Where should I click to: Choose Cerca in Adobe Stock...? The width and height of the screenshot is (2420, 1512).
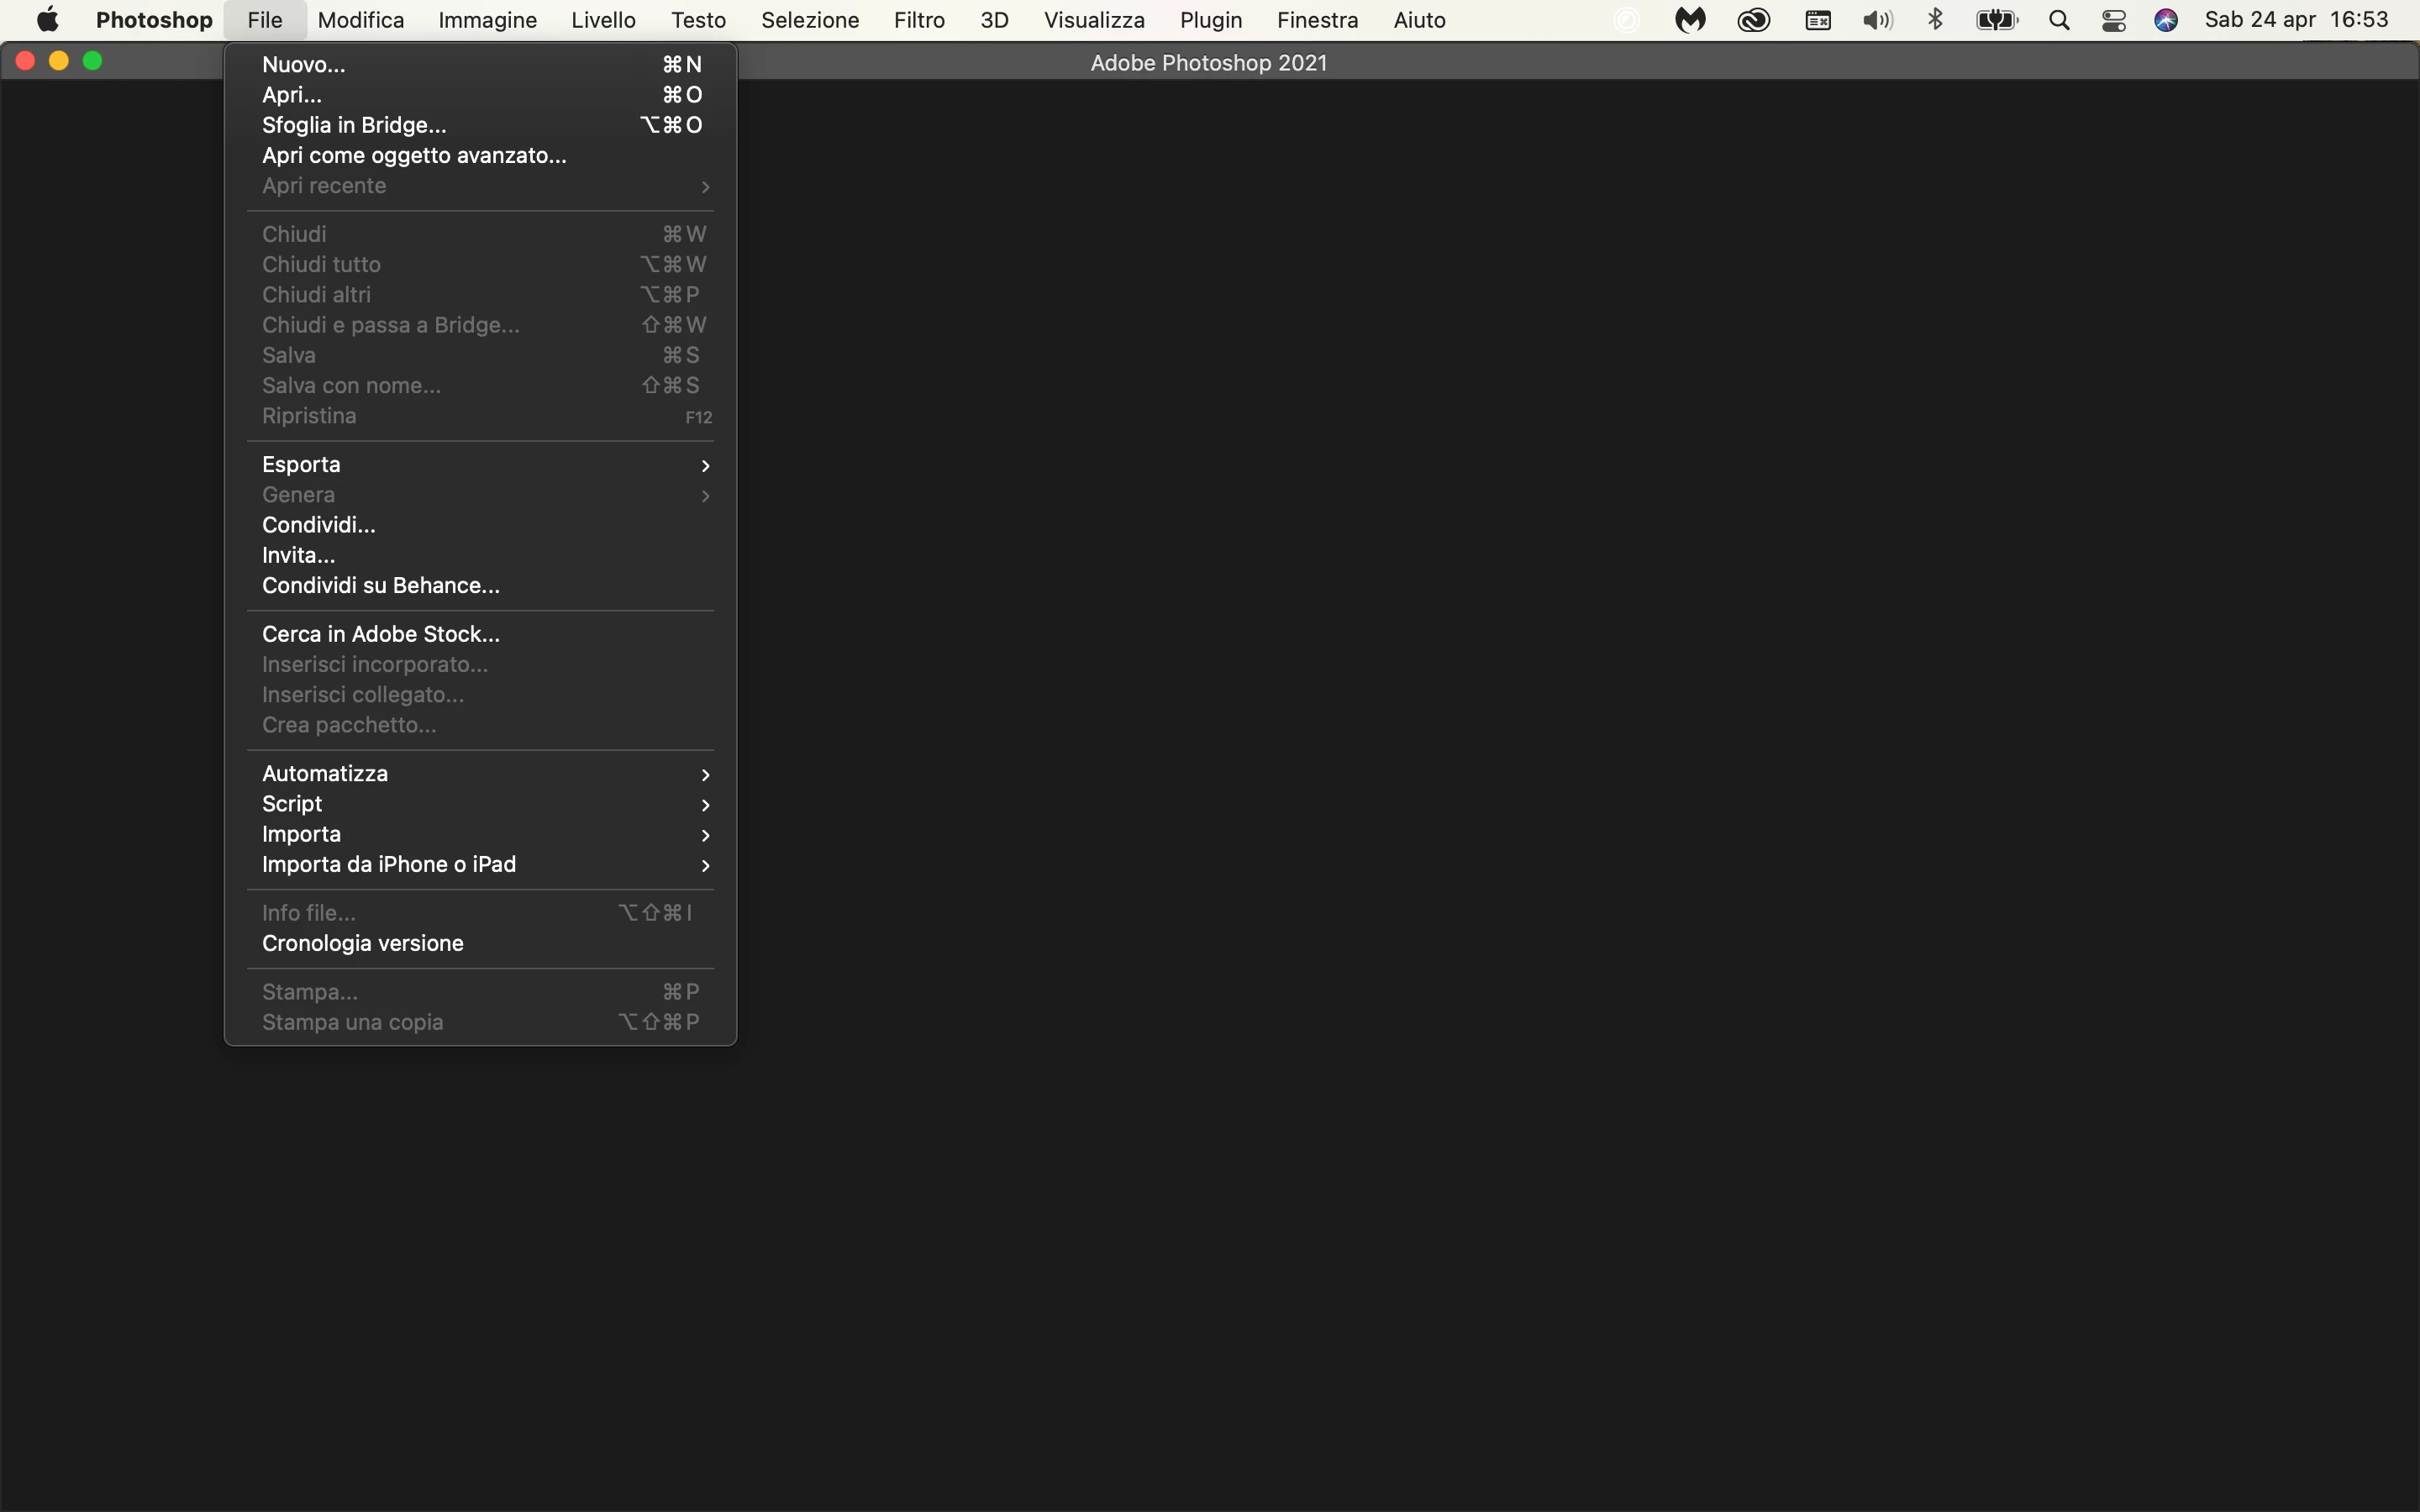380,634
